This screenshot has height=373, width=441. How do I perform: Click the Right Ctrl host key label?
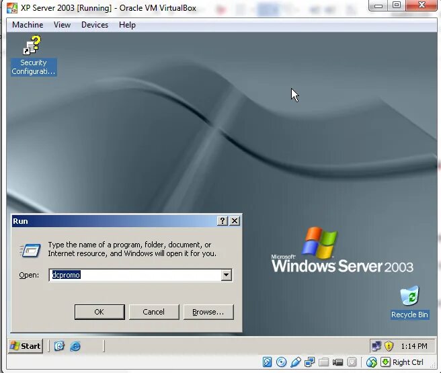pos(408,362)
